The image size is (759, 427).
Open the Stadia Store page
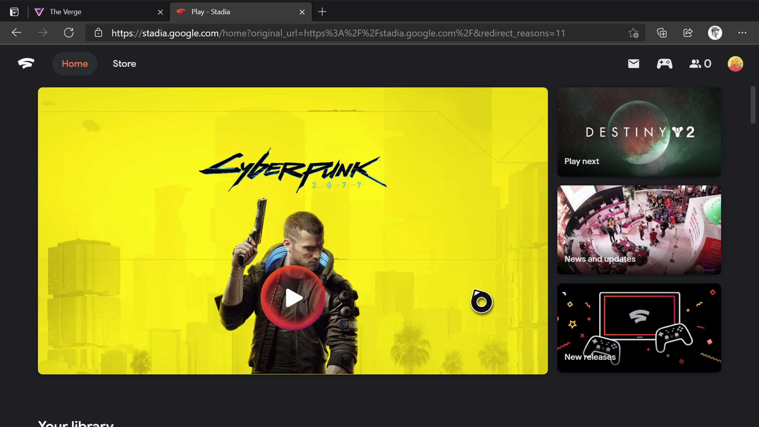pos(124,63)
